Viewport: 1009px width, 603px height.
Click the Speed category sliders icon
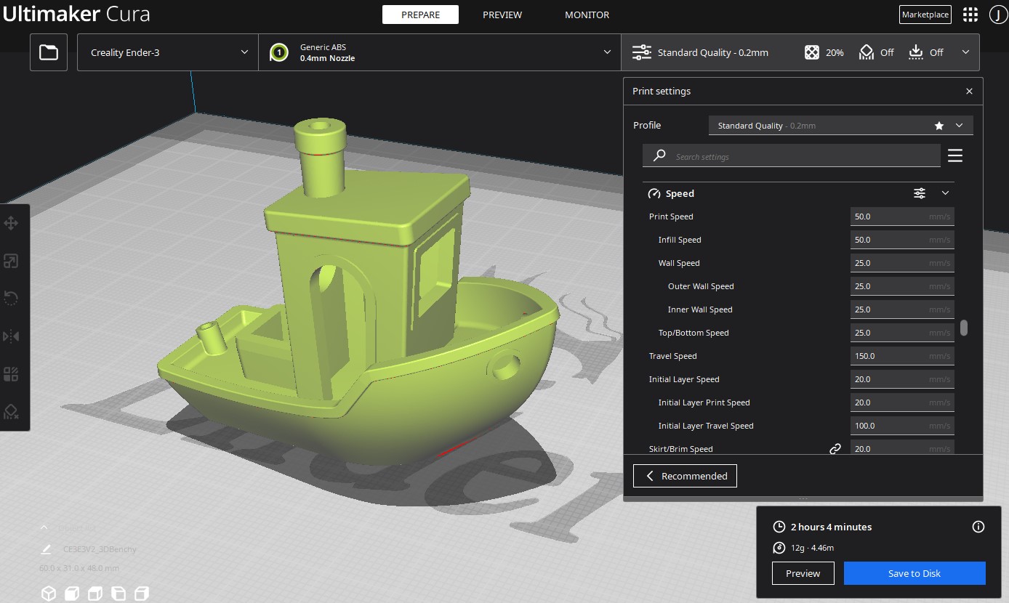coord(920,193)
